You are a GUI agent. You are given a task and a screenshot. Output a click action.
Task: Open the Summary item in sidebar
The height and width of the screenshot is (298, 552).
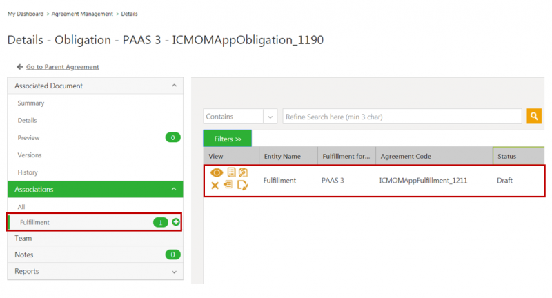point(31,103)
